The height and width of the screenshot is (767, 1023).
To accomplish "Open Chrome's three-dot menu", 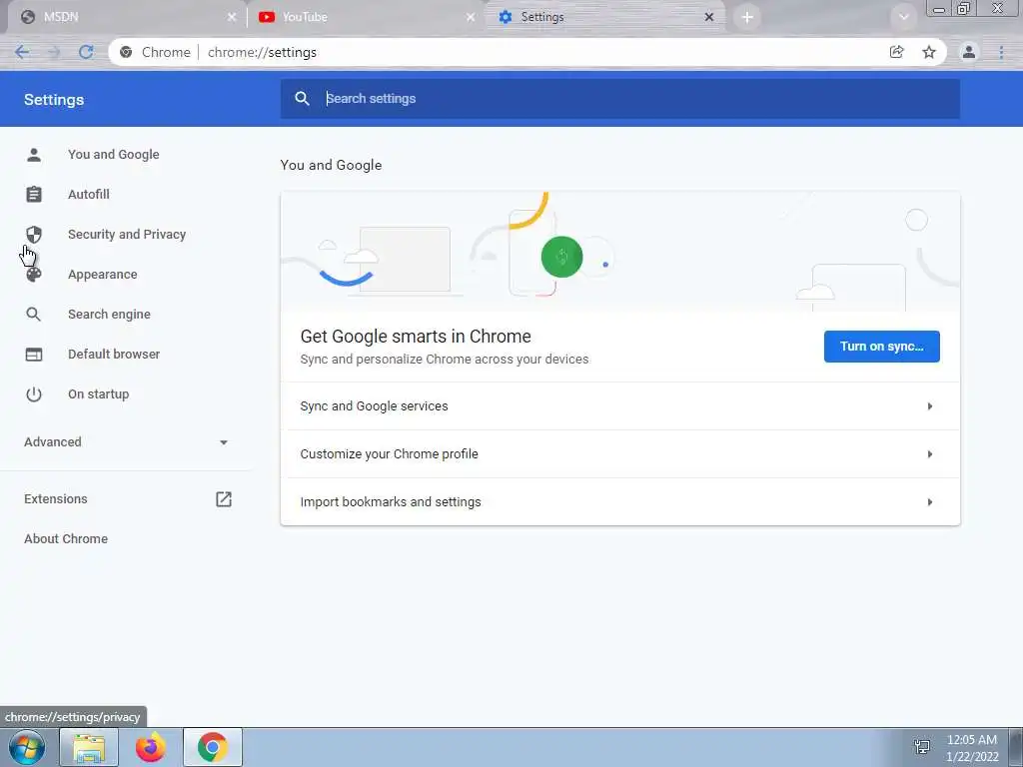I will (x=1001, y=52).
